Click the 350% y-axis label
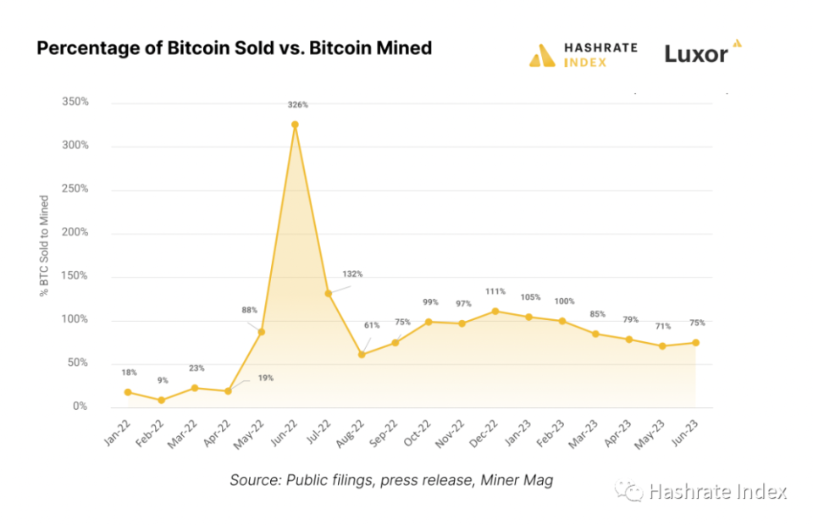The image size is (813, 525). [75, 102]
